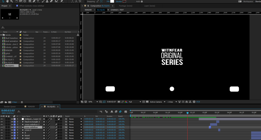The width and height of the screenshot is (261, 140).
Task: Toggle transparency grid in viewer
Action: click(x=147, y=102)
